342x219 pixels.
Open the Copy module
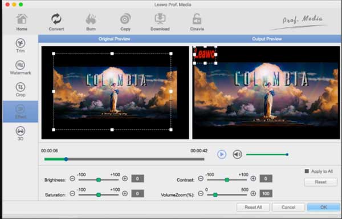125,22
